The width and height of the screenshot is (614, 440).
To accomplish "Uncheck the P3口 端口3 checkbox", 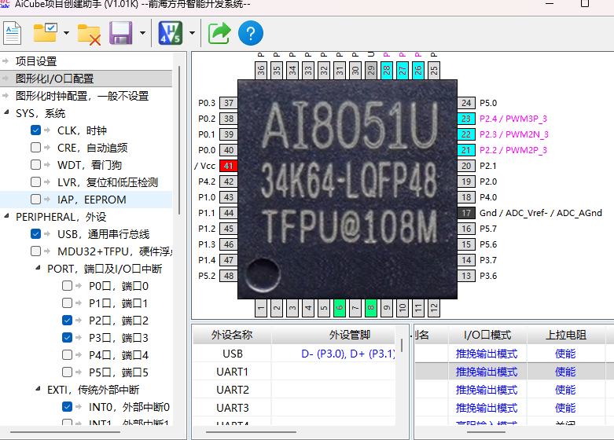I will [67, 337].
